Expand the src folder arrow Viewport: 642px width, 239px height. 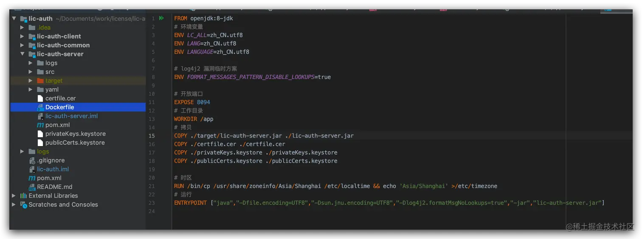[31, 72]
